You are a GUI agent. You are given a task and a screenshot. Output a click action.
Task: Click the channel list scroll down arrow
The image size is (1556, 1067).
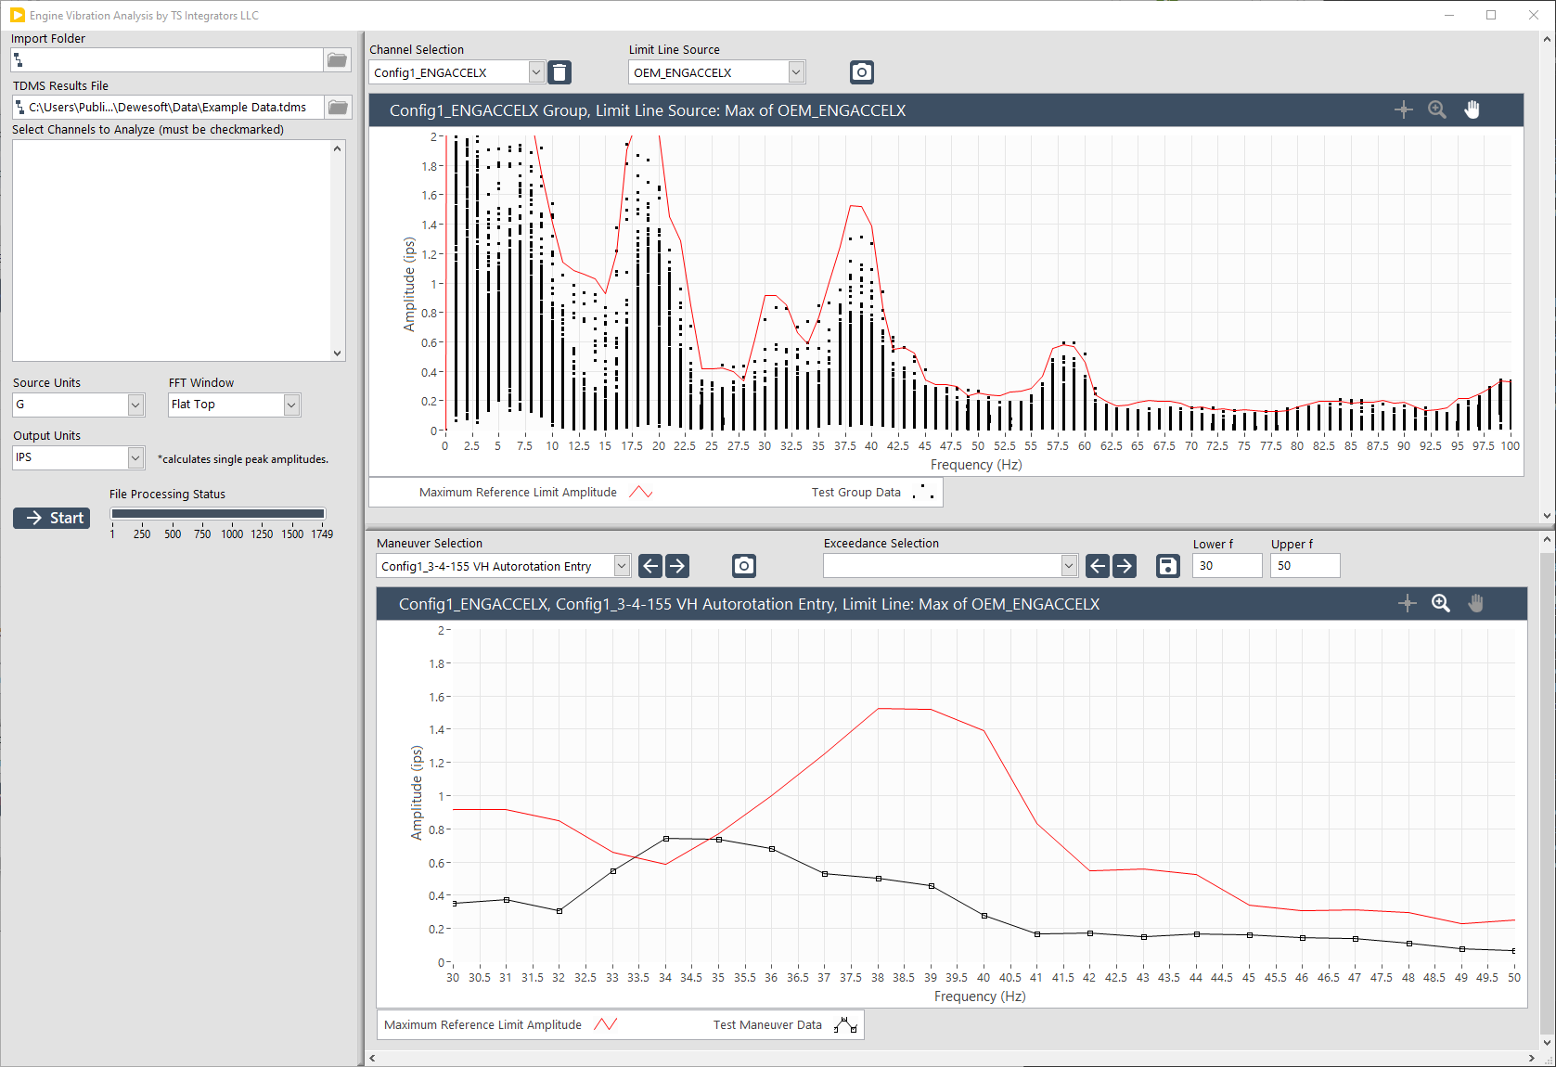(338, 353)
